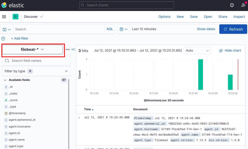Click the Refresh button
248x149 pixels.
[x=233, y=29]
